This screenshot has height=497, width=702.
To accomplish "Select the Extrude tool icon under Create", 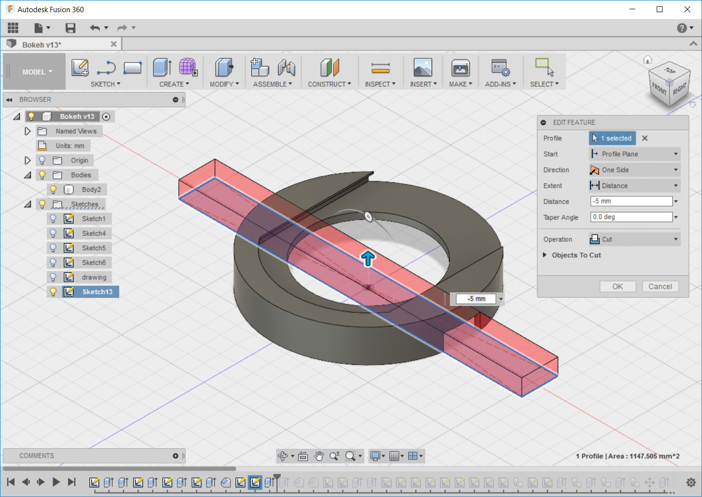I will [162, 67].
